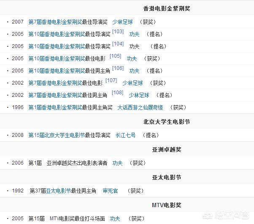Open 第7届香港电影金紫荆奖 link in the 最佳电影 [107] row
Screen dimensions: 254x224
55,83
